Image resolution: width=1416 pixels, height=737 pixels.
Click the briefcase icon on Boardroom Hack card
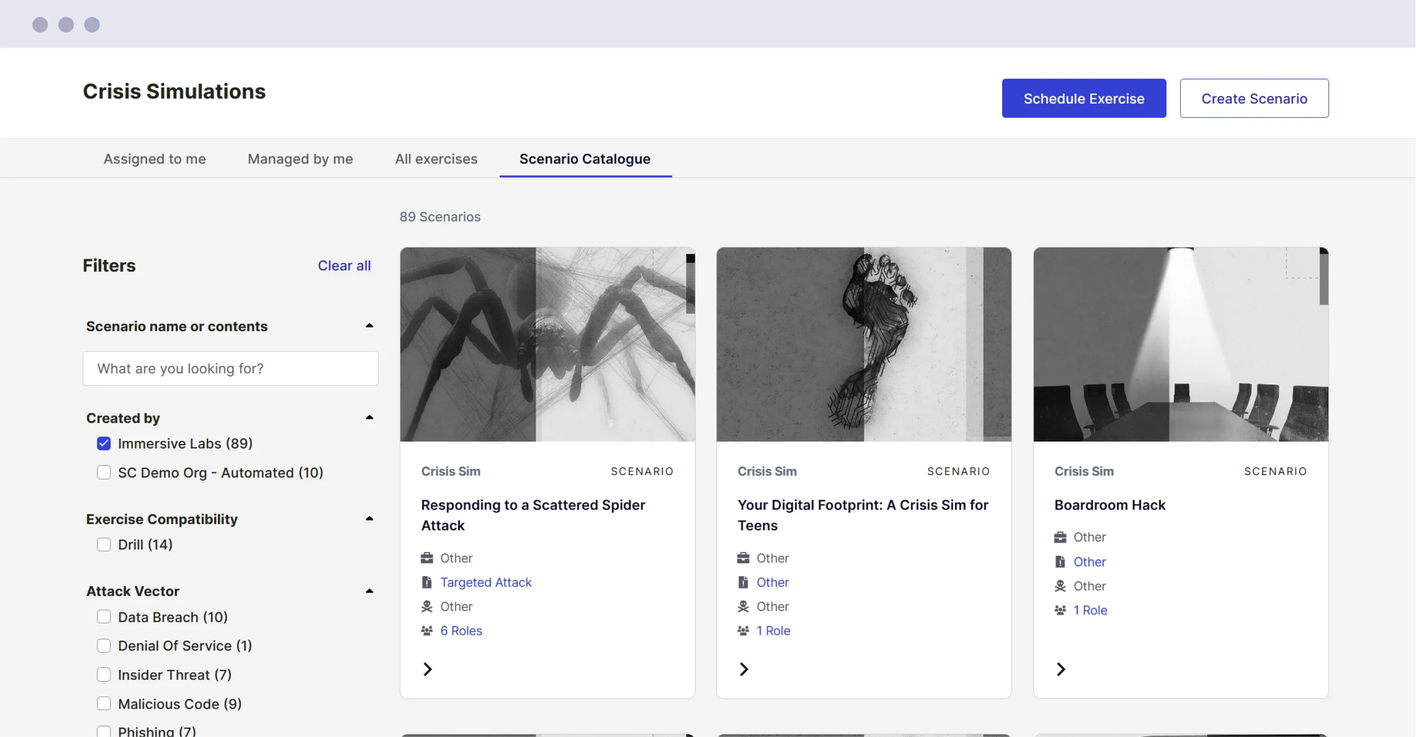click(x=1060, y=537)
